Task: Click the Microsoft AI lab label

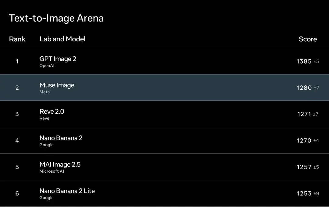Action: (51, 171)
